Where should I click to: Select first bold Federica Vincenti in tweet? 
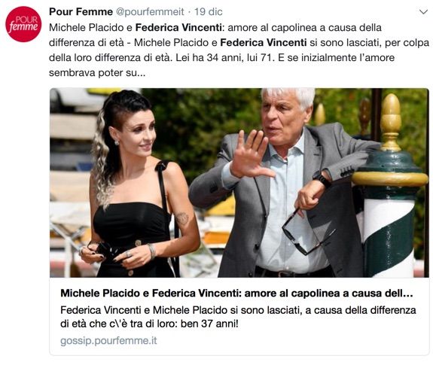pyautogui.click(x=178, y=28)
